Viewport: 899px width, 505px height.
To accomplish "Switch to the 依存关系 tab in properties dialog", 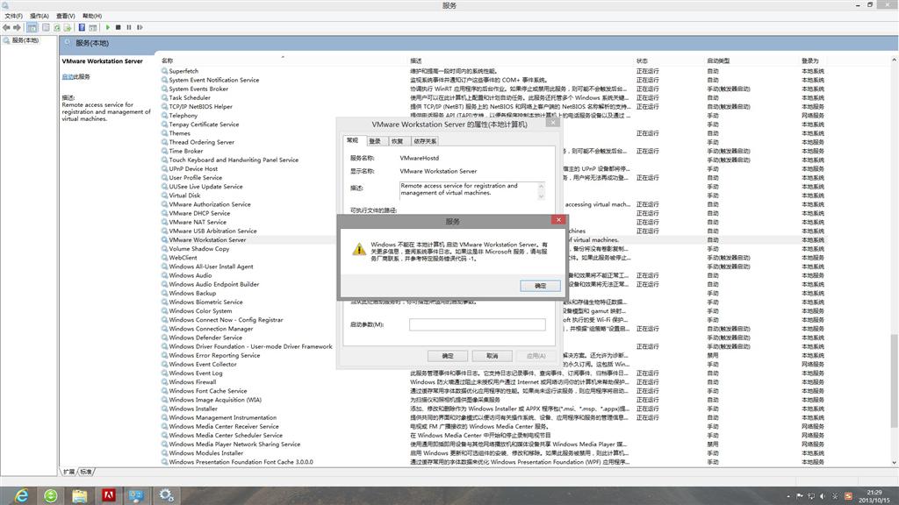I will [x=425, y=141].
